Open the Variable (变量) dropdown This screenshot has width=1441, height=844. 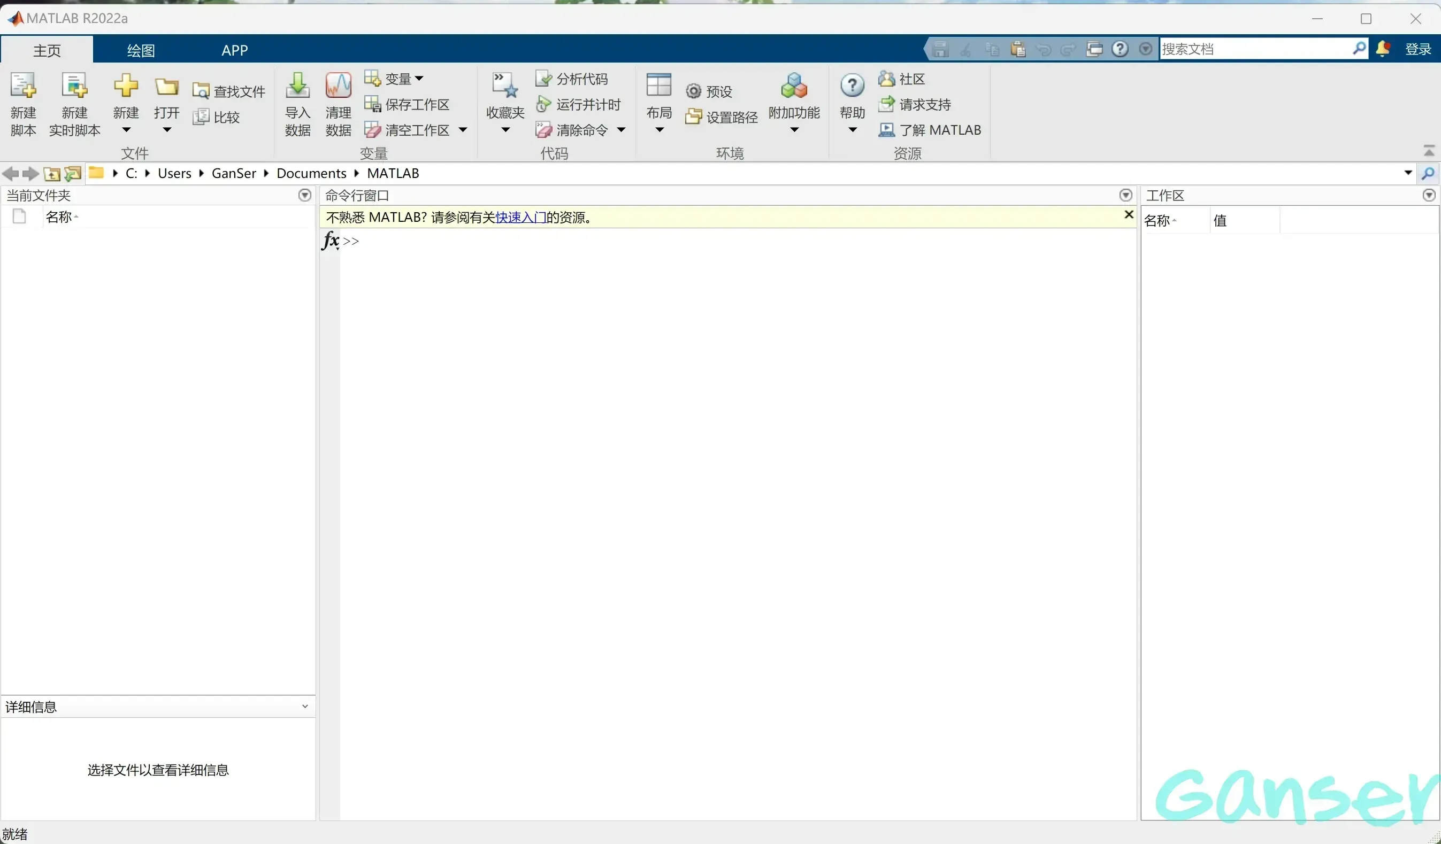tap(419, 79)
